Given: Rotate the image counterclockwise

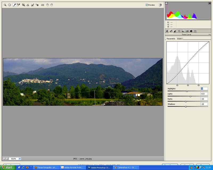Looking at the screenshot, I should tap(47, 5).
